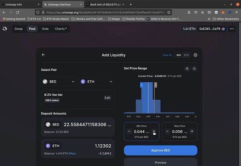Open the Getting Started bookmark

pos(14,19)
